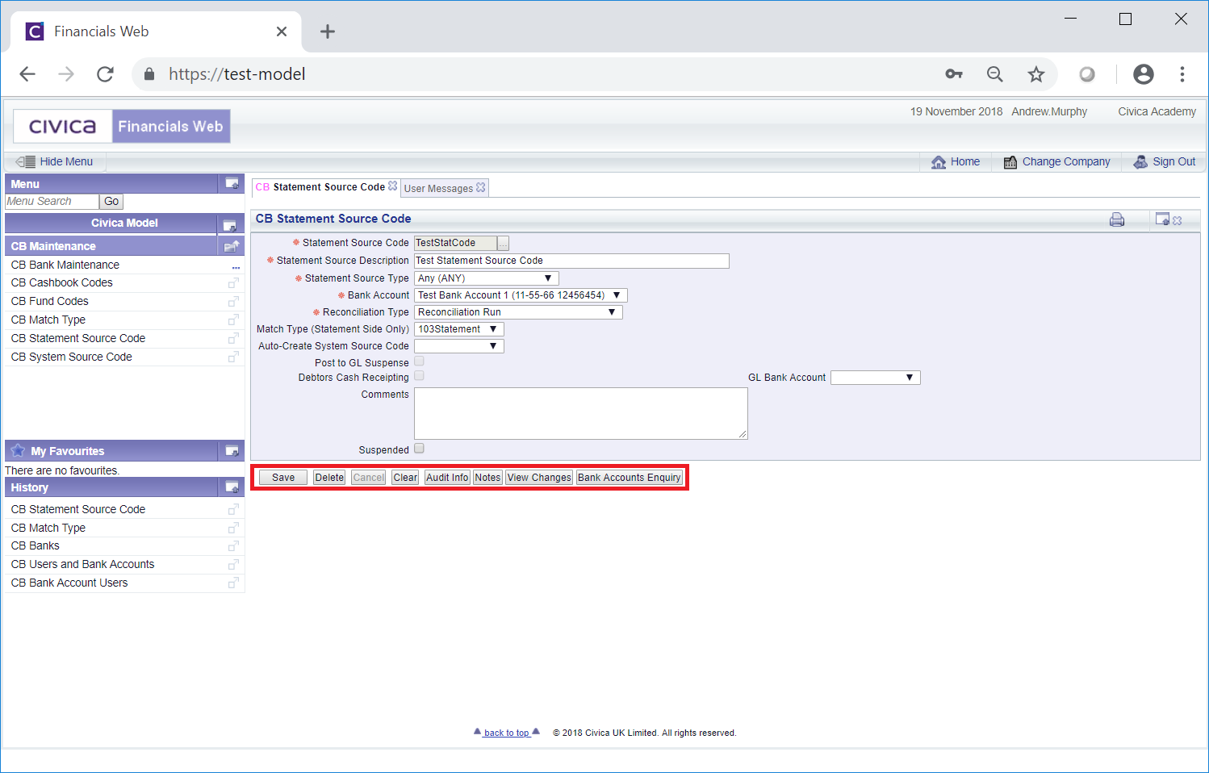The image size is (1209, 773).
Task: Open the browser three-dot menu
Action: 1182,74
